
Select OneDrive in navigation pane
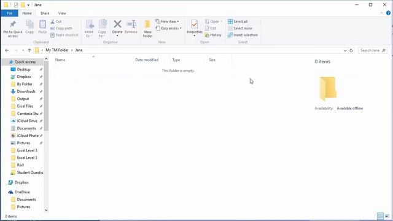(x=22, y=192)
